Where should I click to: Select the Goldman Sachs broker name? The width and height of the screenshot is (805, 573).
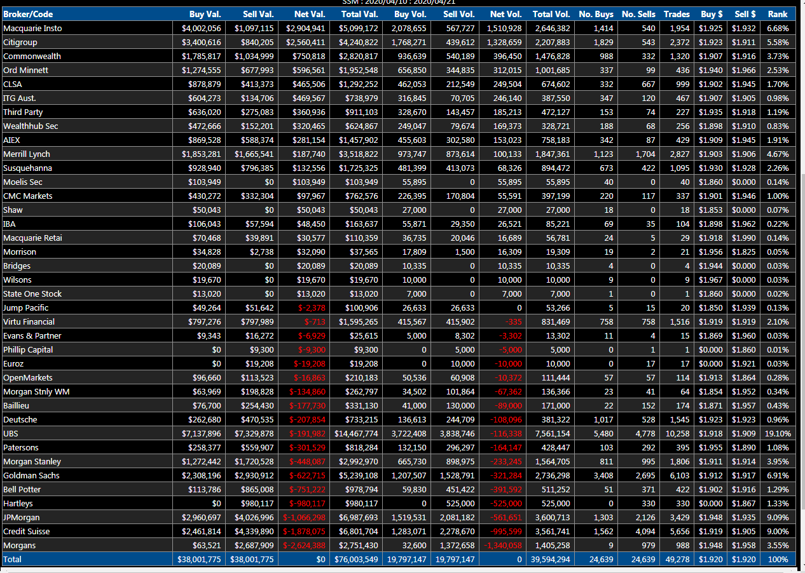pos(31,475)
